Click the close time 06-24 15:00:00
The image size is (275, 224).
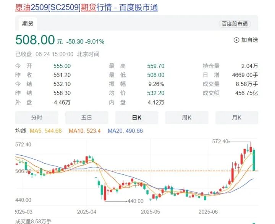coord(54,54)
